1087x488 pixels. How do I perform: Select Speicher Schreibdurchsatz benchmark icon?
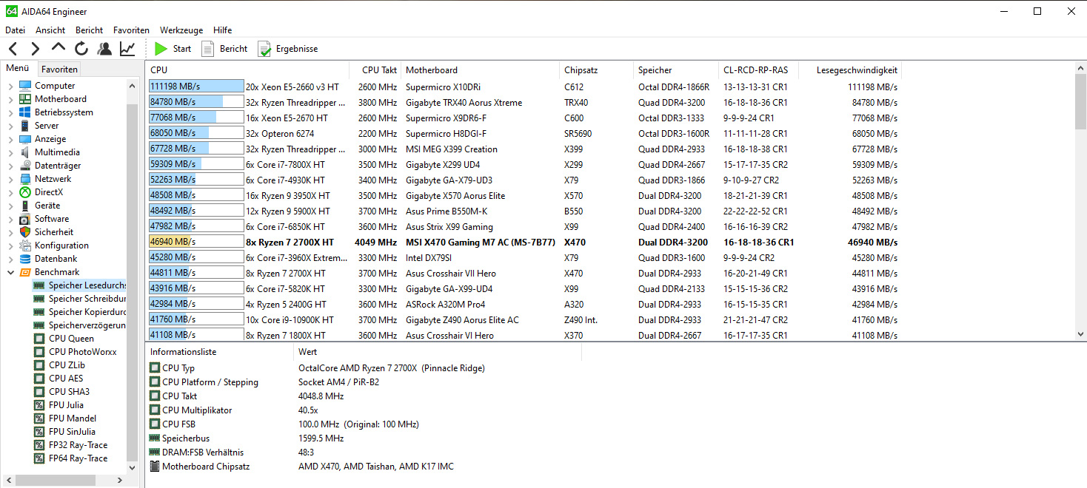point(39,299)
